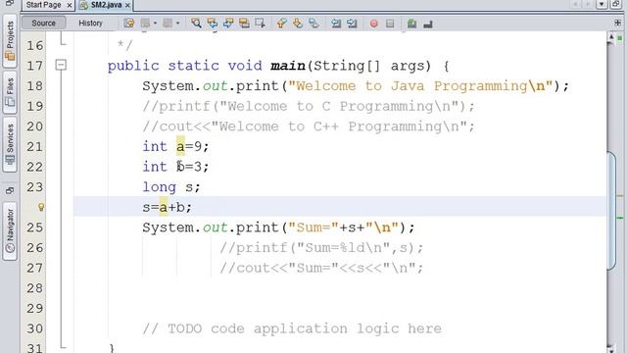Click the Uncomment toolbar icon

tap(428, 24)
